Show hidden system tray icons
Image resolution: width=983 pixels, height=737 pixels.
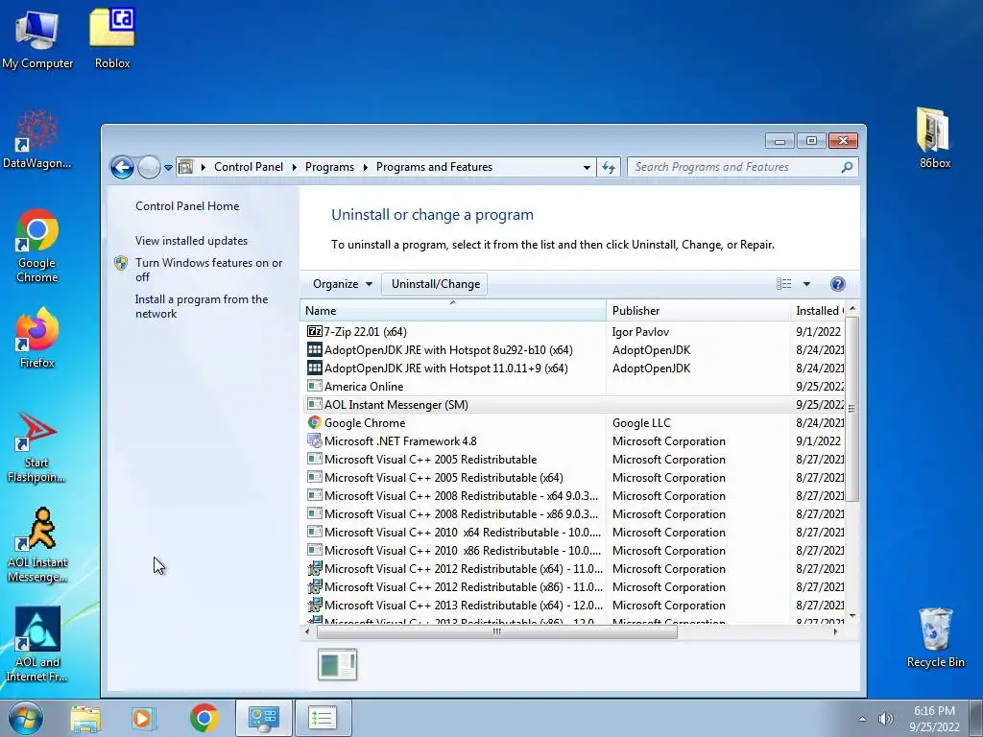point(863,719)
